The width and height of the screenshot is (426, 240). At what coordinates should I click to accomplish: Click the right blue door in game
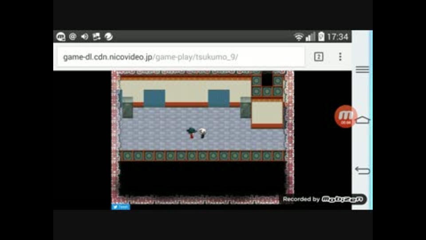click(x=219, y=98)
